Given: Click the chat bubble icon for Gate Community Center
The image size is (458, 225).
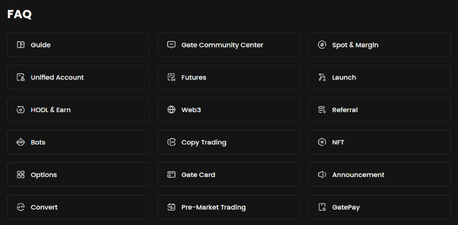Looking at the screenshot, I should coord(171,45).
